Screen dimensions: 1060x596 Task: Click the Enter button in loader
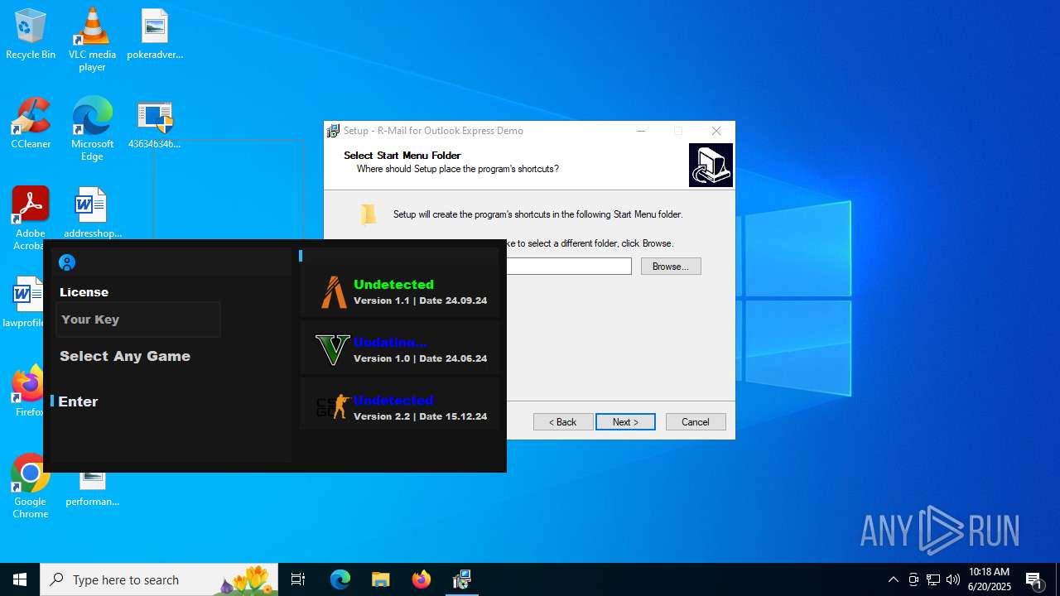(78, 401)
